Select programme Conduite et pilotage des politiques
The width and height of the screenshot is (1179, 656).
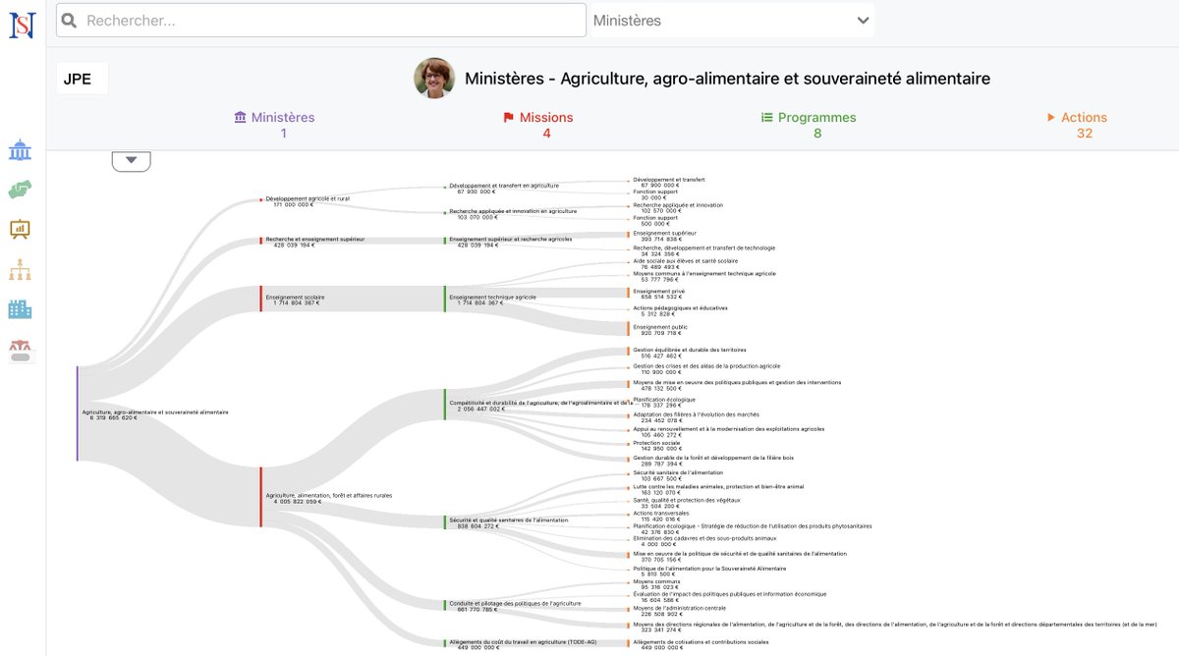[x=514, y=606]
